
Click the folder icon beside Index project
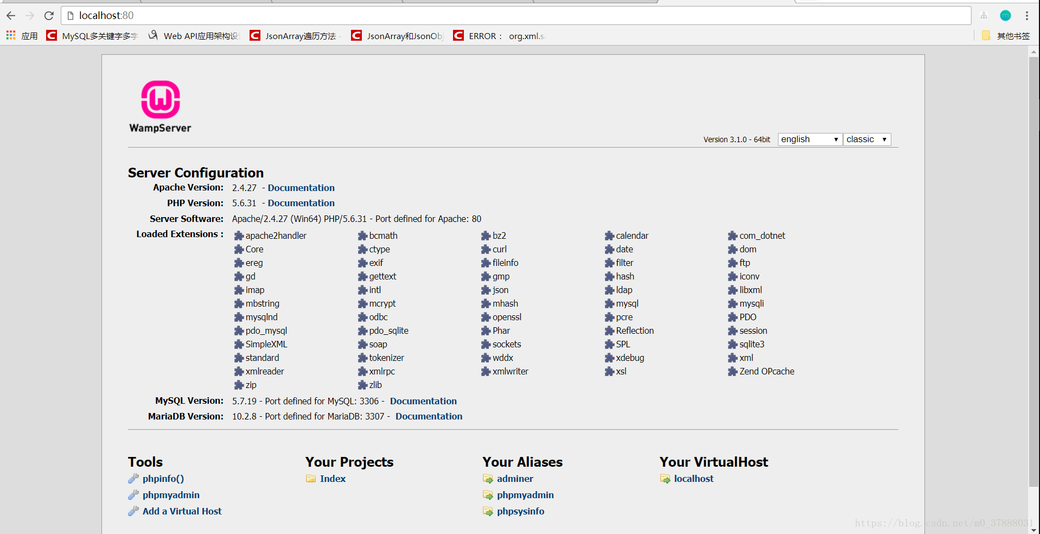[311, 479]
